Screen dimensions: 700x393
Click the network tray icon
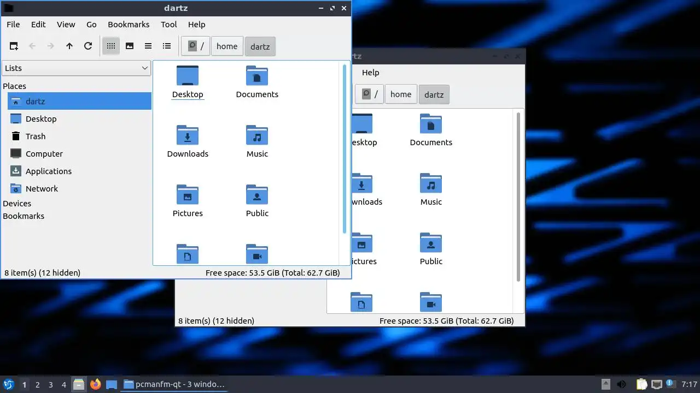pos(656,384)
